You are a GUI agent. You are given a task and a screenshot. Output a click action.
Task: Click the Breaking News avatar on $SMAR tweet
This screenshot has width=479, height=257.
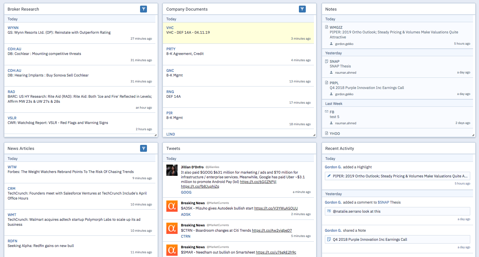tap(172, 250)
